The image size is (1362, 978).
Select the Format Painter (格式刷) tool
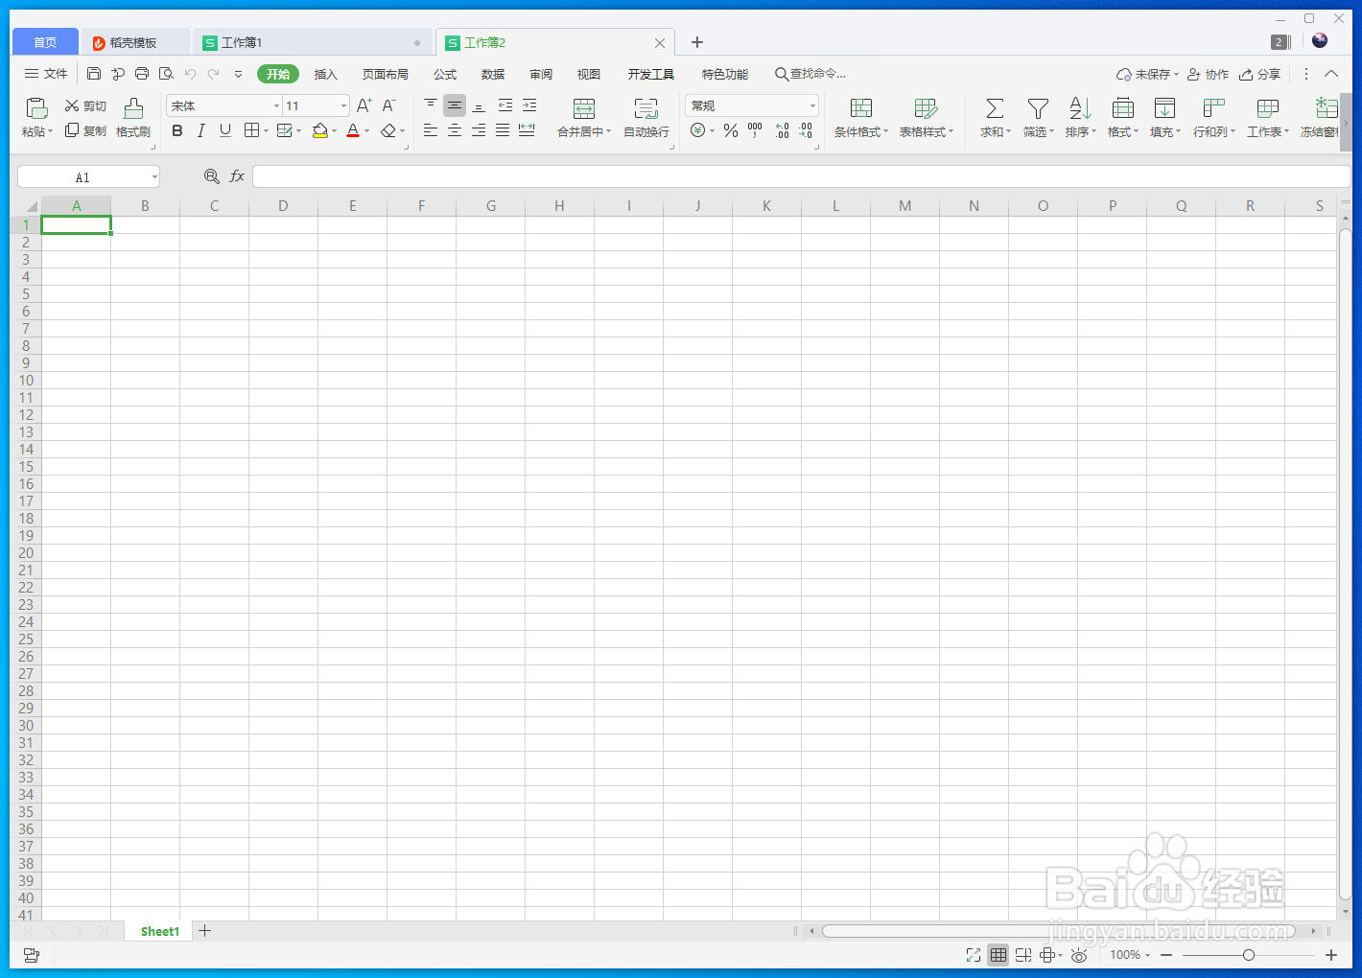point(133,118)
